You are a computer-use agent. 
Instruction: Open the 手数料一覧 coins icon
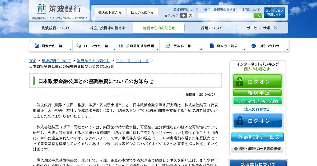(168, 46)
